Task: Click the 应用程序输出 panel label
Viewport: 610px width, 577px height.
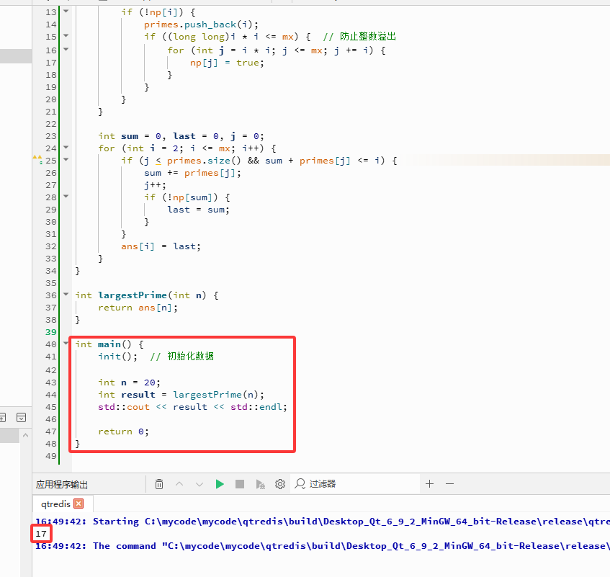Action: [x=62, y=484]
